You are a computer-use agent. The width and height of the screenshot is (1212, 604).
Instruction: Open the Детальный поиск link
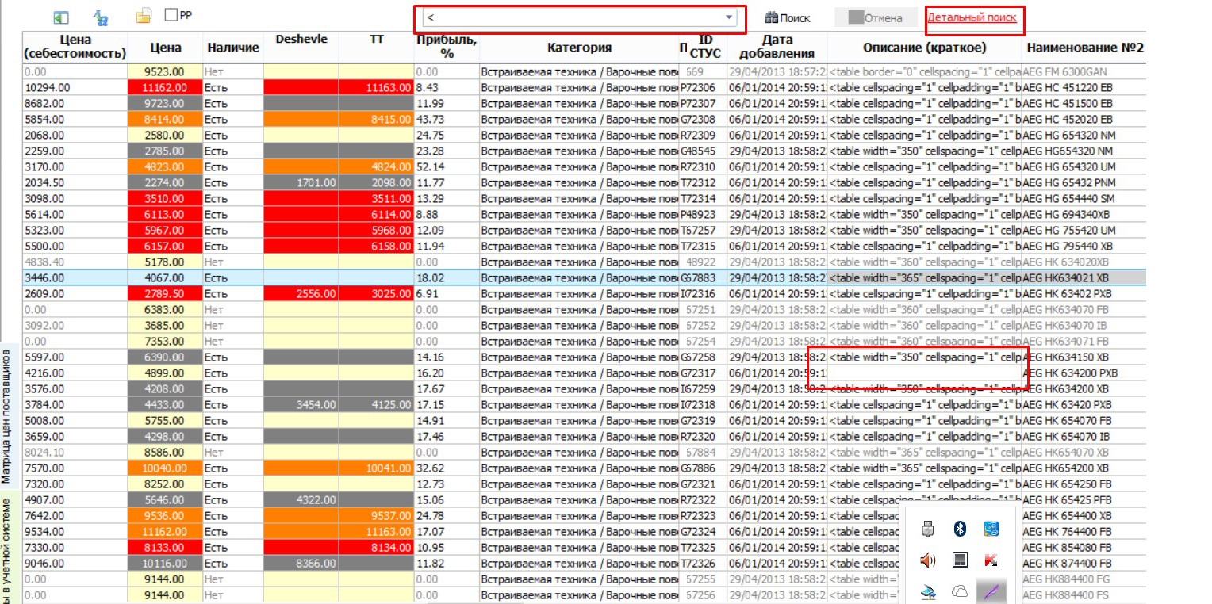[972, 17]
